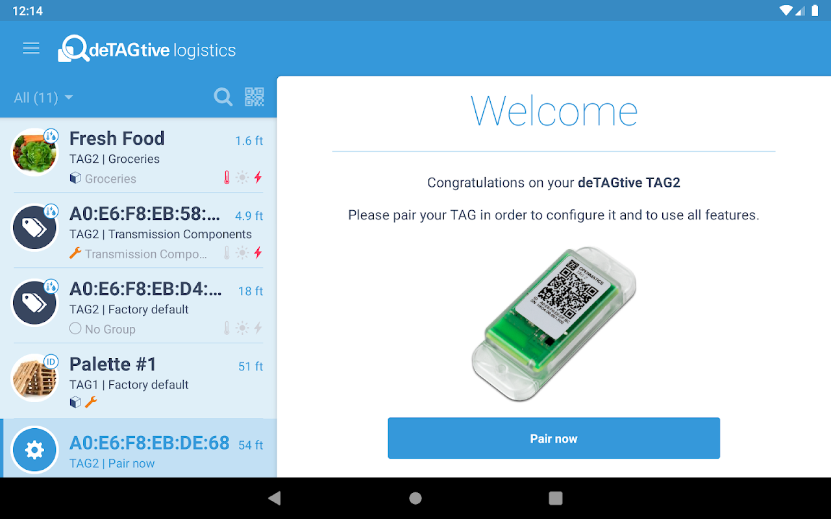This screenshot has width=831, height=519.
Task: Tap Fresh Food temperature alert thermometer icon
Action: tap(227, 178)
